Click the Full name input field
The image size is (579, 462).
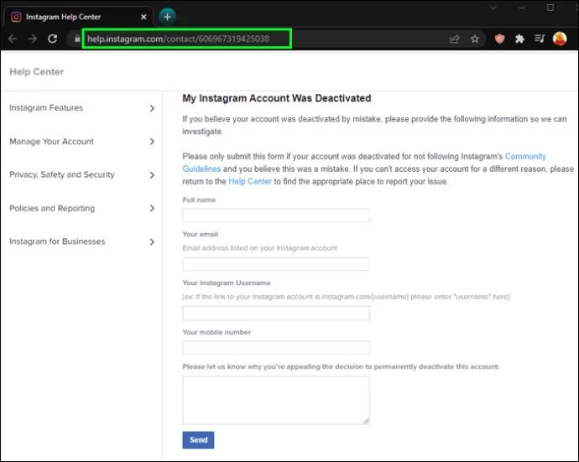[276, 215]
